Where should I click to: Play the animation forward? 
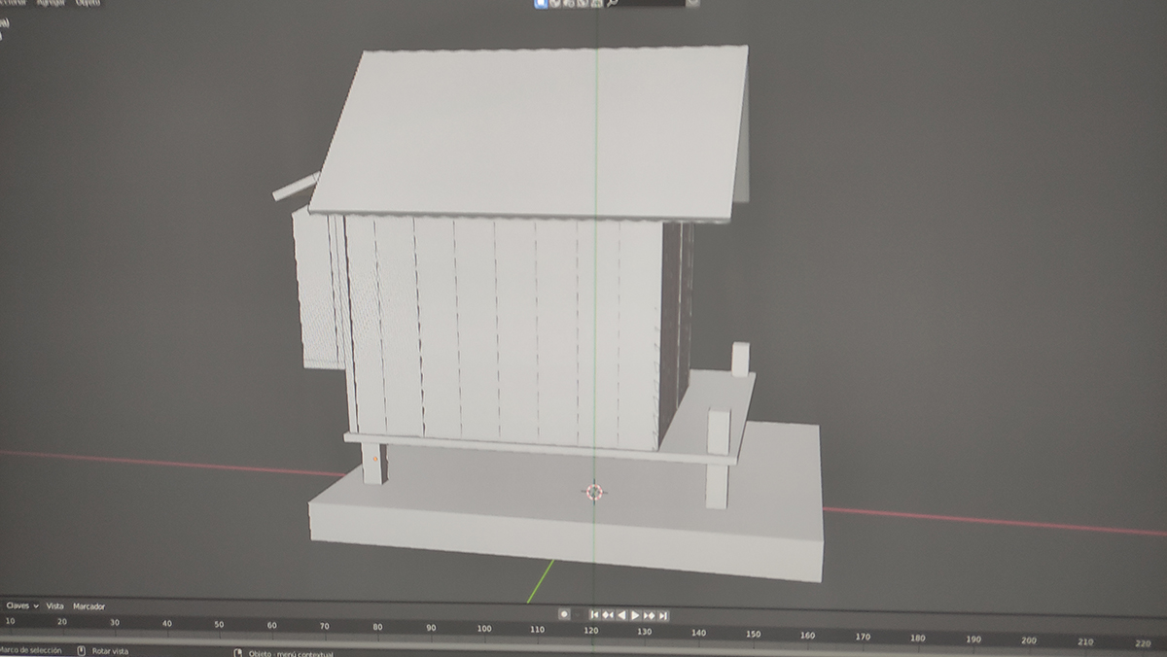635,615
